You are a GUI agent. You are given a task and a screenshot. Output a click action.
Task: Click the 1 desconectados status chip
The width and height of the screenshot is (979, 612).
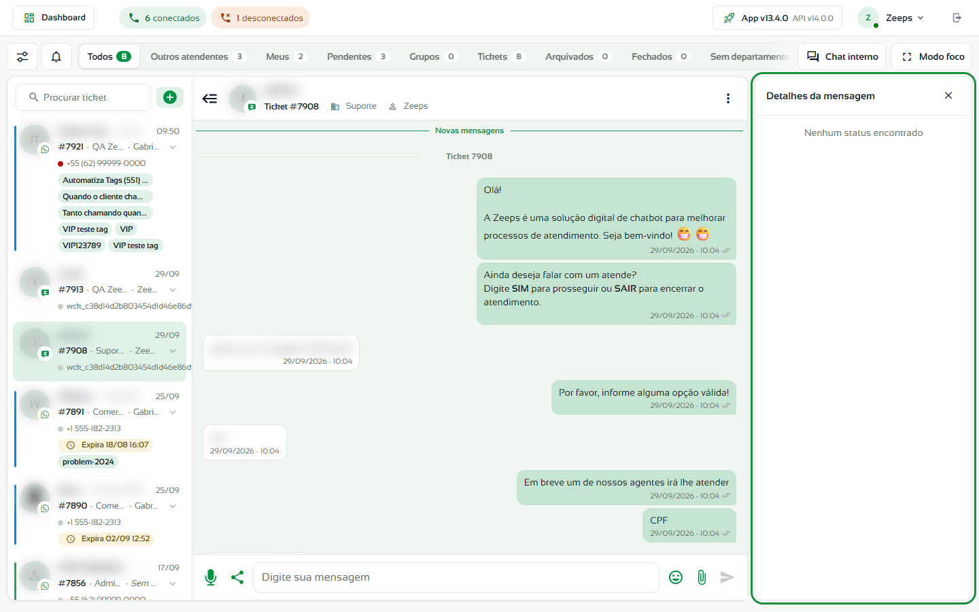tap(260, 18)
